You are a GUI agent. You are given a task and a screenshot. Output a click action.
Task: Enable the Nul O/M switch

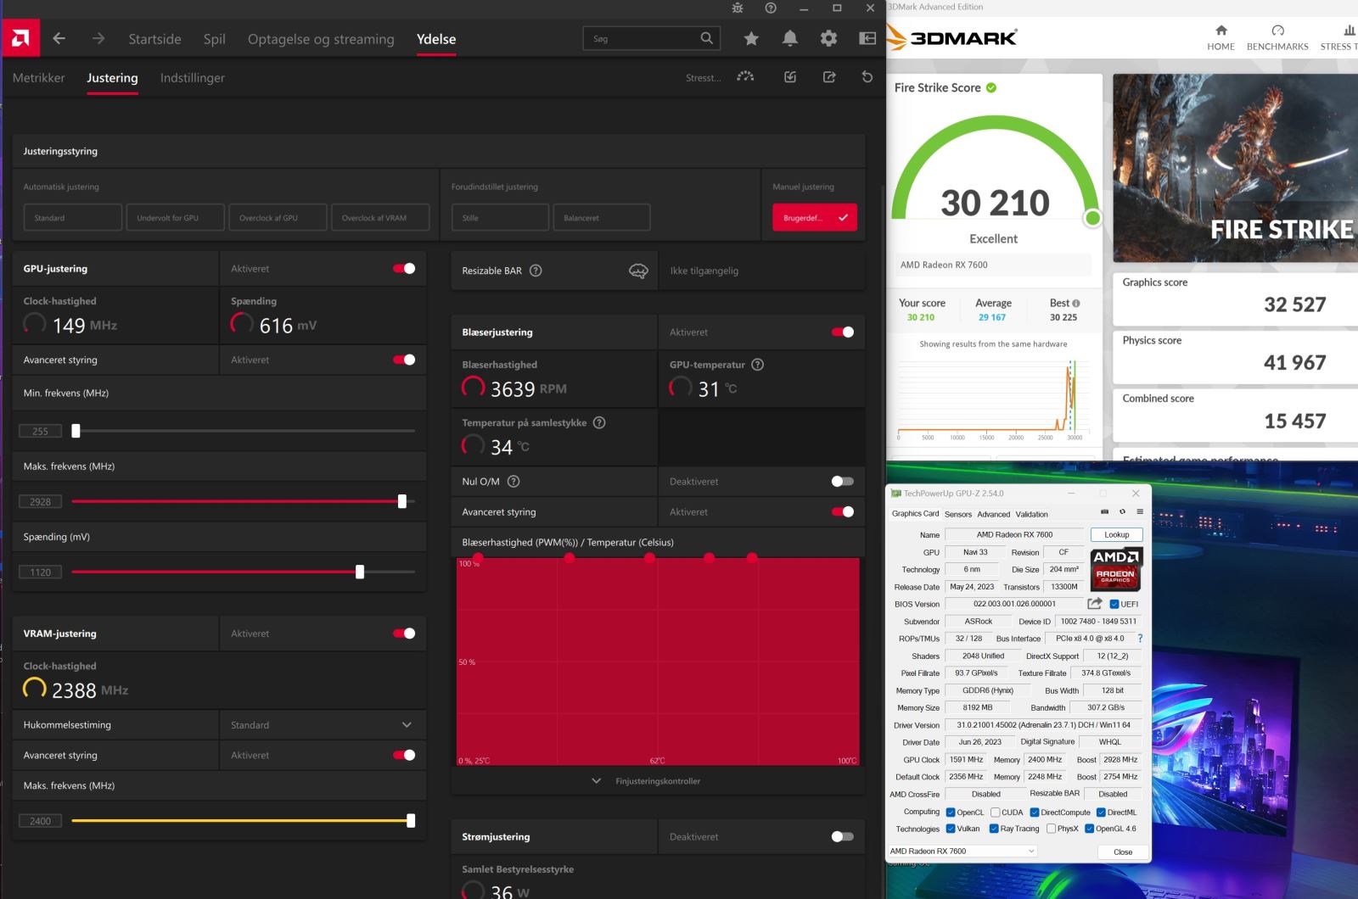pos(843,481)
